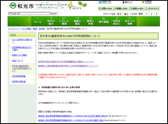The image size is (168, 124).
Task: Open 空家等対策計画 sidebar link
Action: pos(19,82)
